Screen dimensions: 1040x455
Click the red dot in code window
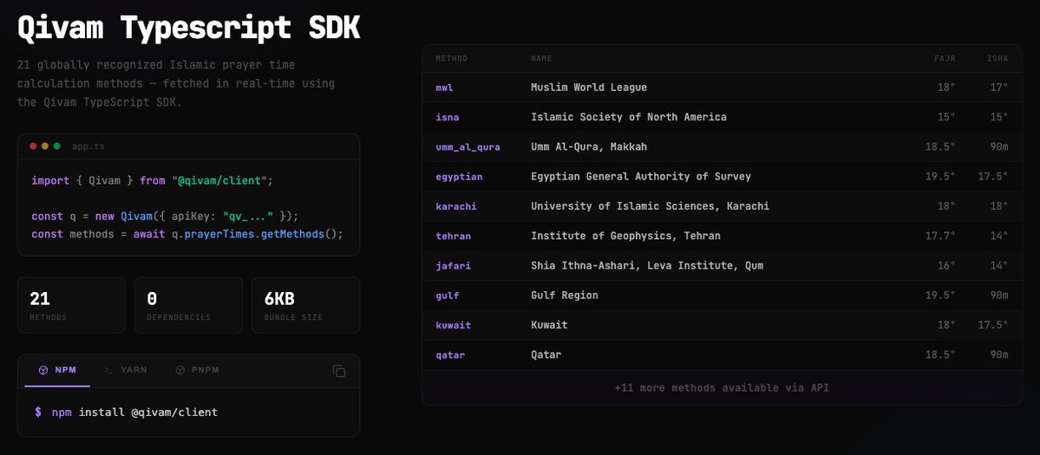click(x=33, y=146)
